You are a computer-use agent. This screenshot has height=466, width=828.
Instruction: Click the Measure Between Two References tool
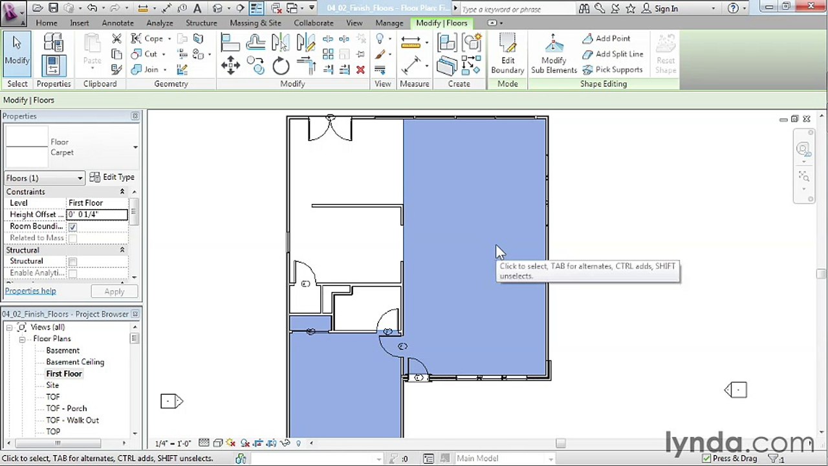[x=411, y=43]
